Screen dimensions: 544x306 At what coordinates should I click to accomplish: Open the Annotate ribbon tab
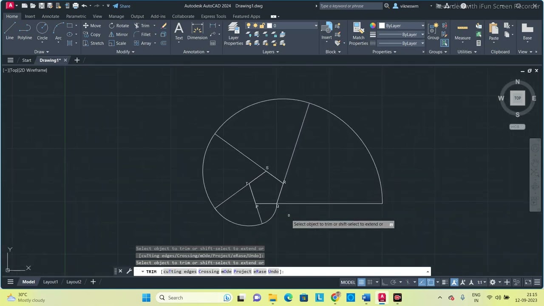click(x=51, y=16)
